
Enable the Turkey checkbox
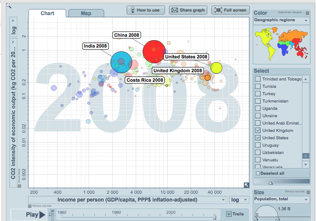[258, 94]
